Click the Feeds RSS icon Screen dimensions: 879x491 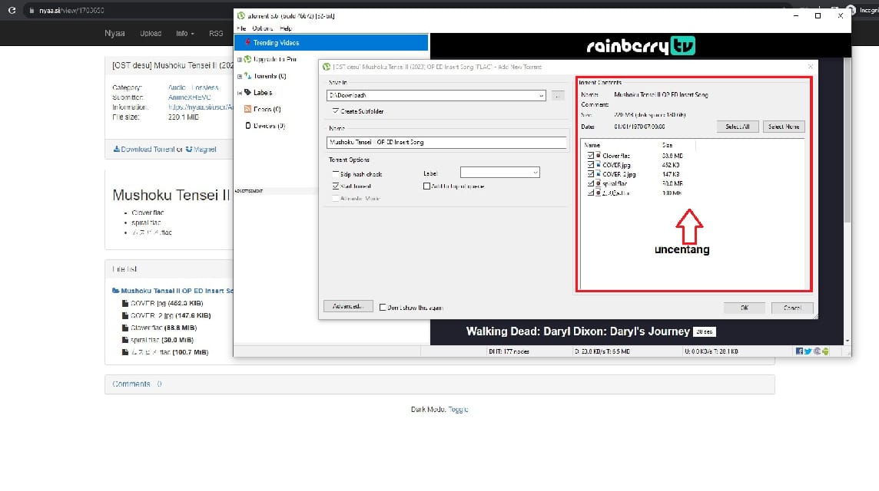(247, 109)
